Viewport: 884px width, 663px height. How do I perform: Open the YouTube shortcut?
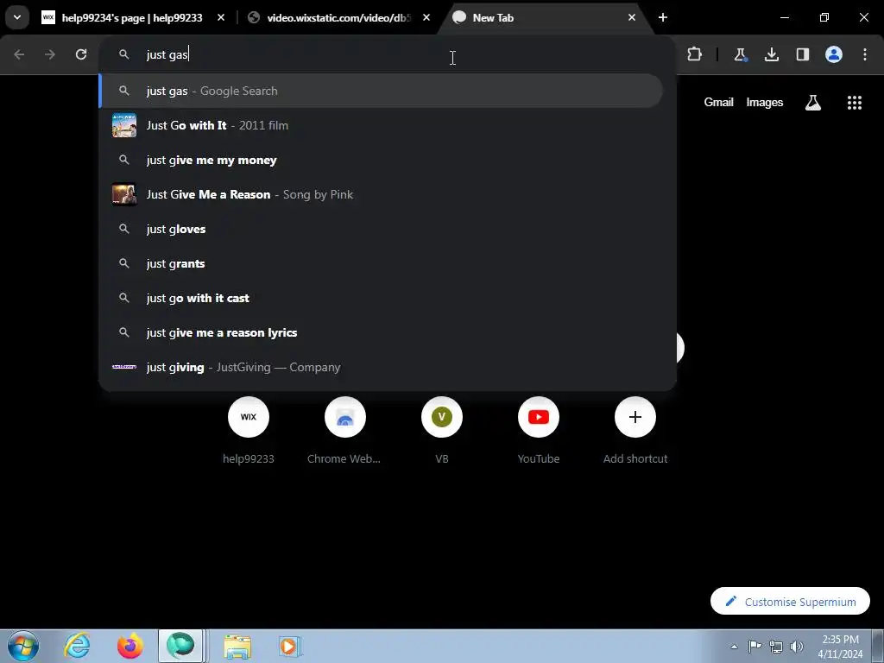tap(539, 431)
